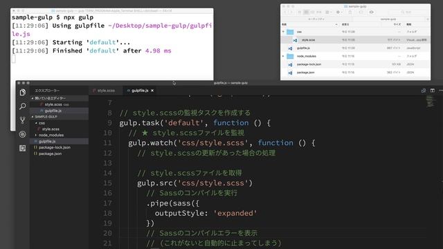Click the comment on line 20 about Sass errors
The width and height of the screenshot is (443, 249).
click(x=201, y=233)
